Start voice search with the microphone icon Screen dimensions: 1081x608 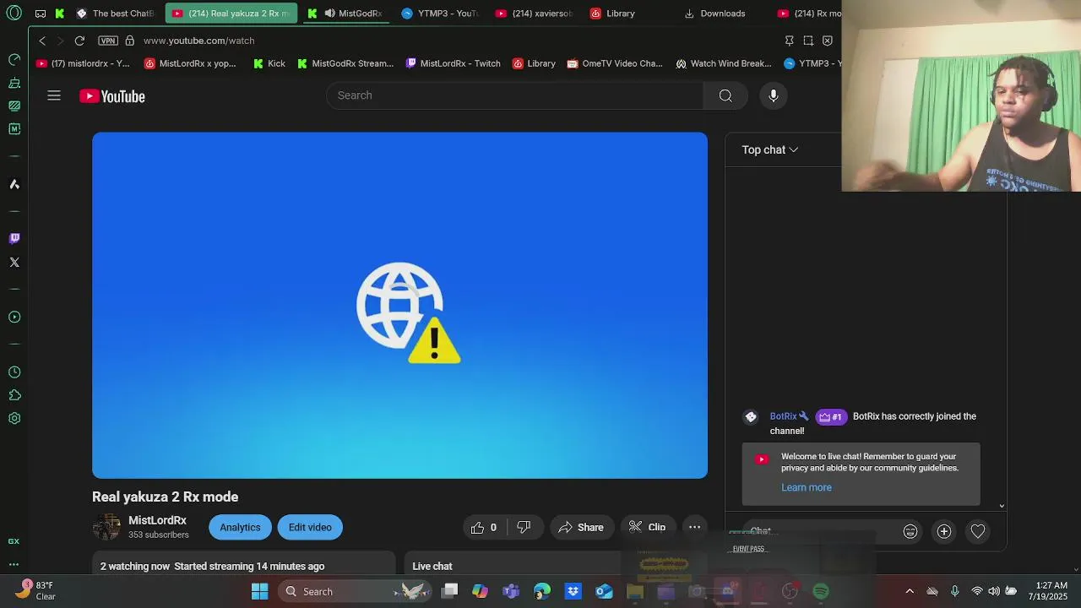pos(773,95)
